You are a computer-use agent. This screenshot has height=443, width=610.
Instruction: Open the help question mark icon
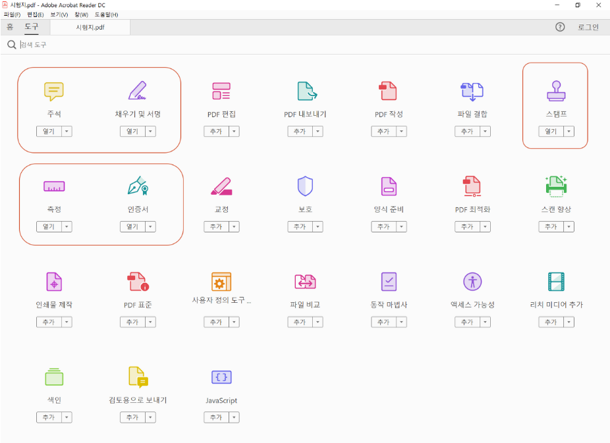coord(560,27)
